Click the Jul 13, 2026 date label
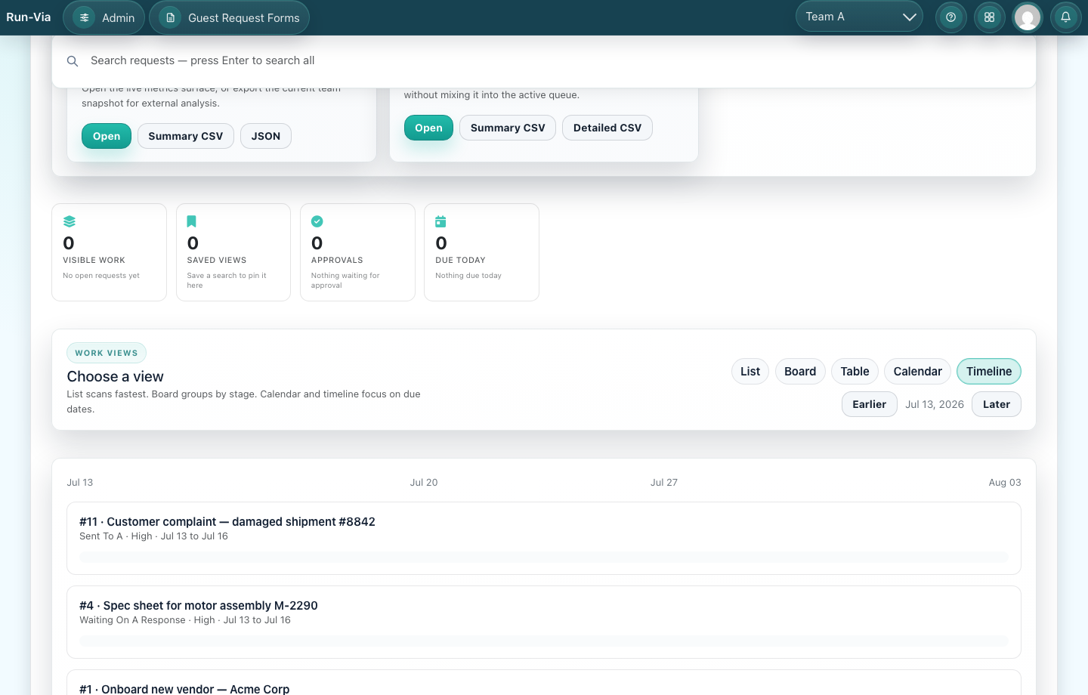1088x695 pixels. (935, 404)
